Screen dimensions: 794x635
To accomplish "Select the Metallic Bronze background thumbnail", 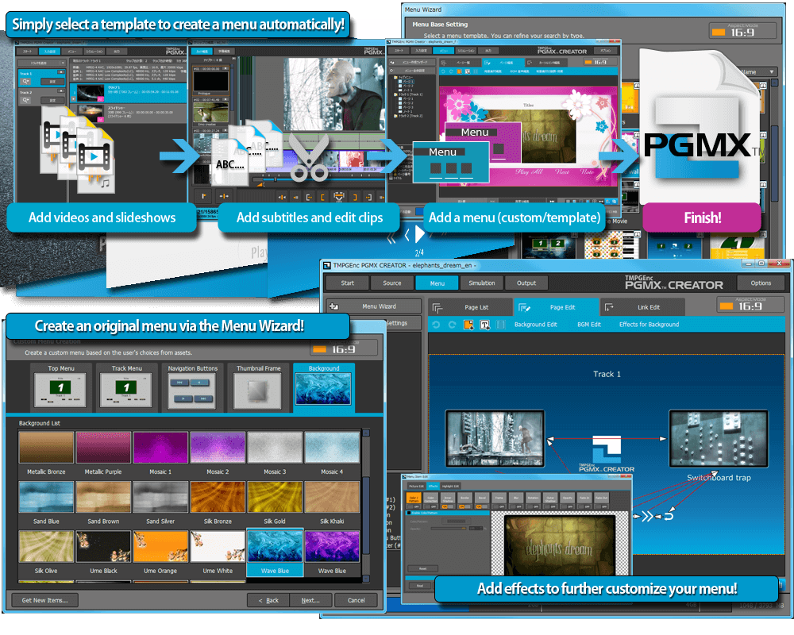I will (x=46, y=448).
